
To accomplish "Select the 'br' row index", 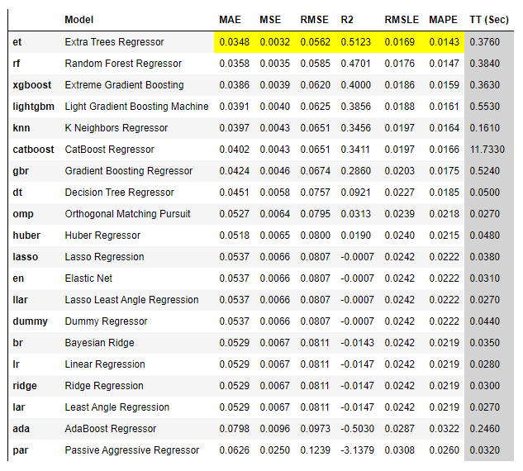I will (17, 343).
